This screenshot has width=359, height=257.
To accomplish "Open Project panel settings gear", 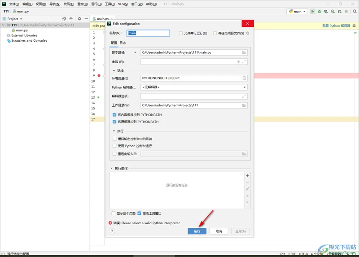I will tap(79, 19).
